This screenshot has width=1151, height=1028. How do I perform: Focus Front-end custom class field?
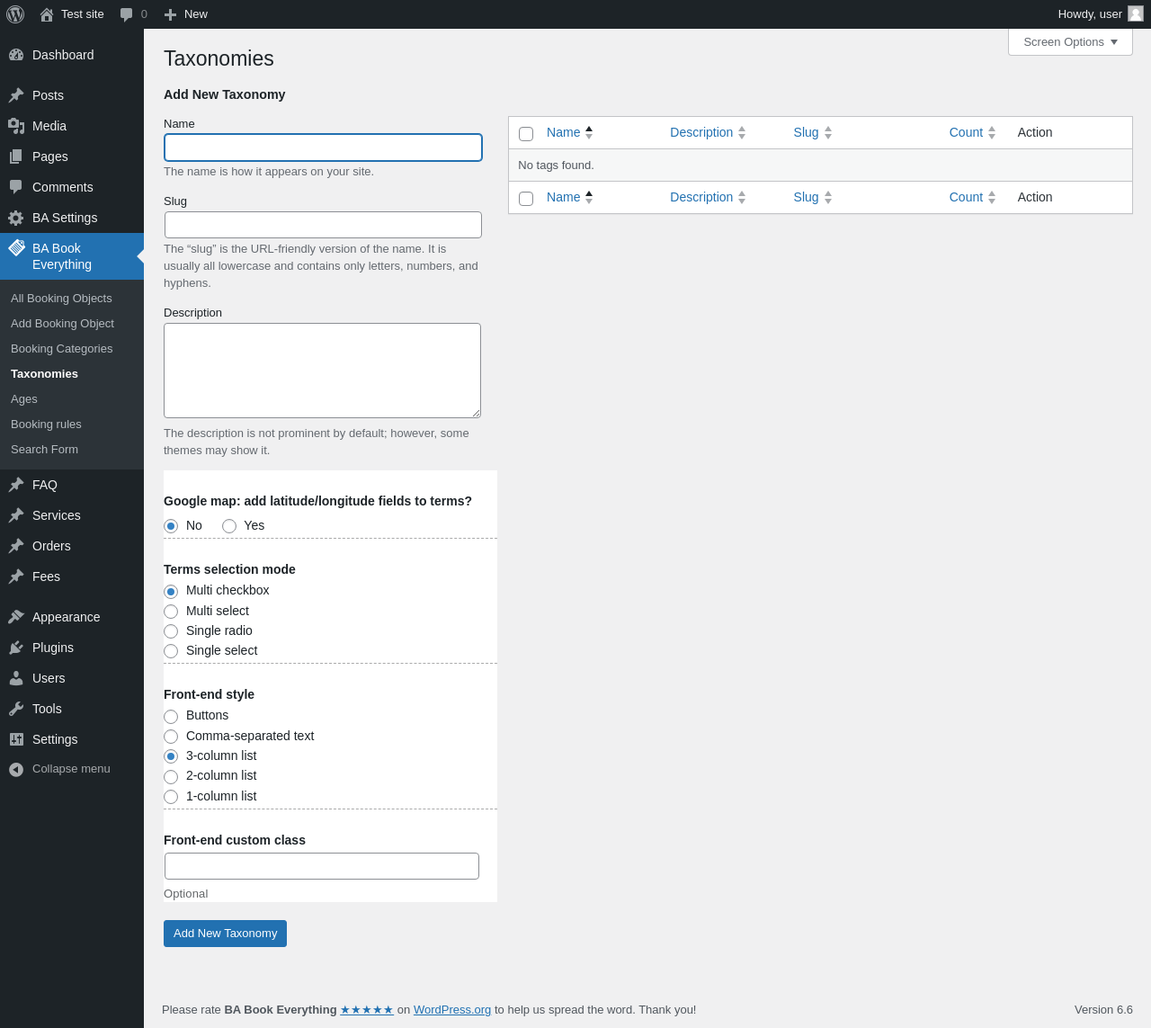pos(322,866)
